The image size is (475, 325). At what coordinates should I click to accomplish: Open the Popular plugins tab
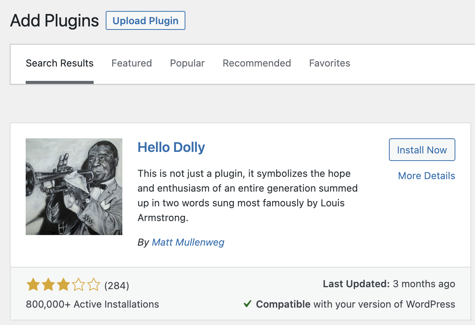click(x=187, y=63)
